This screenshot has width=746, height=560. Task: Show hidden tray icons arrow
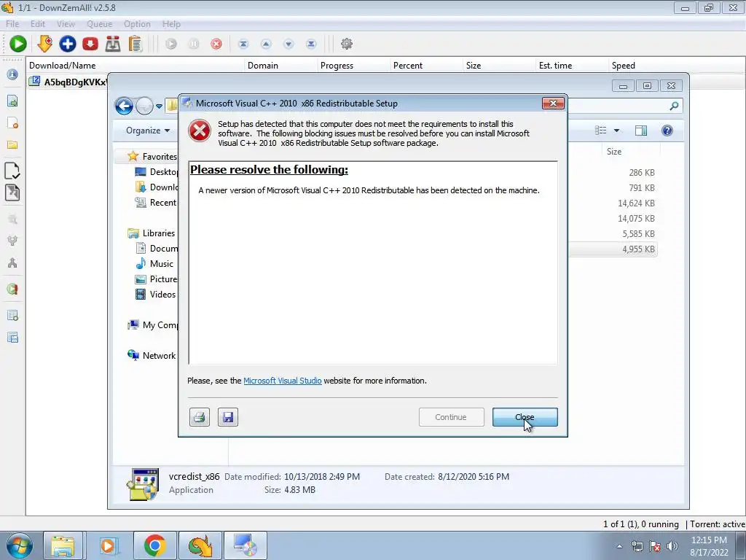click(x=619, y=546)
